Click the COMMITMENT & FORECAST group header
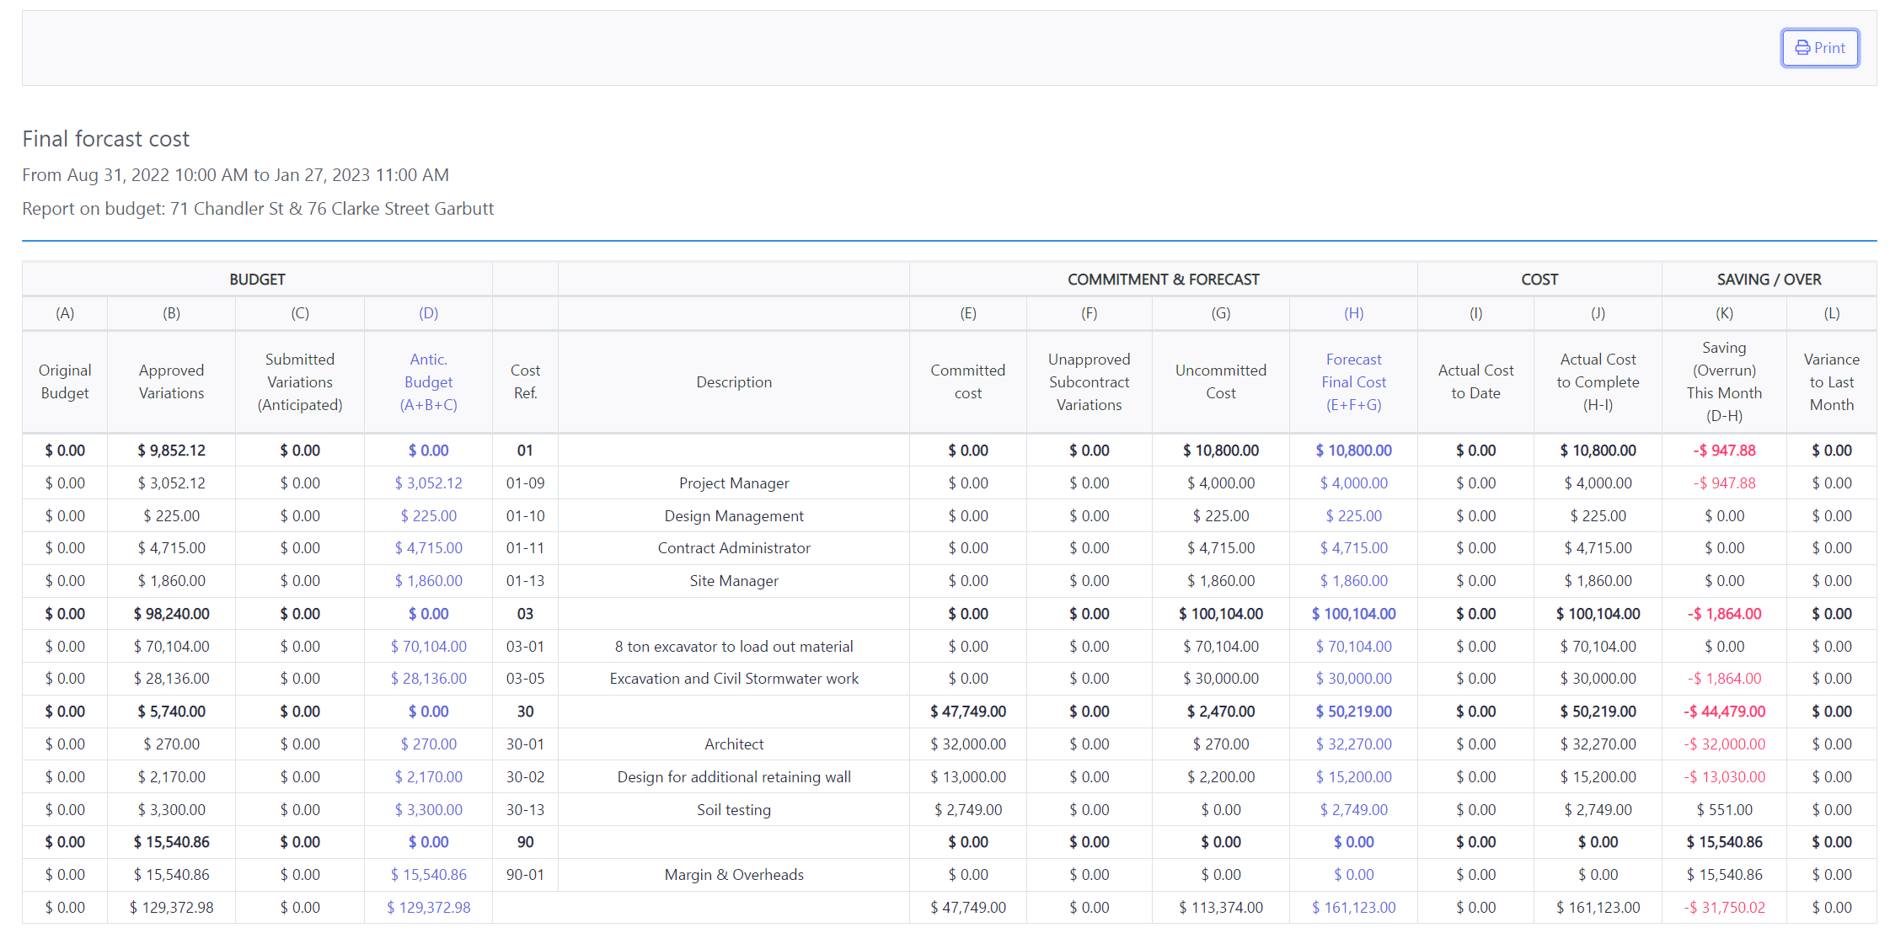The image size is (1890, 933). (x=1162, y=280)
